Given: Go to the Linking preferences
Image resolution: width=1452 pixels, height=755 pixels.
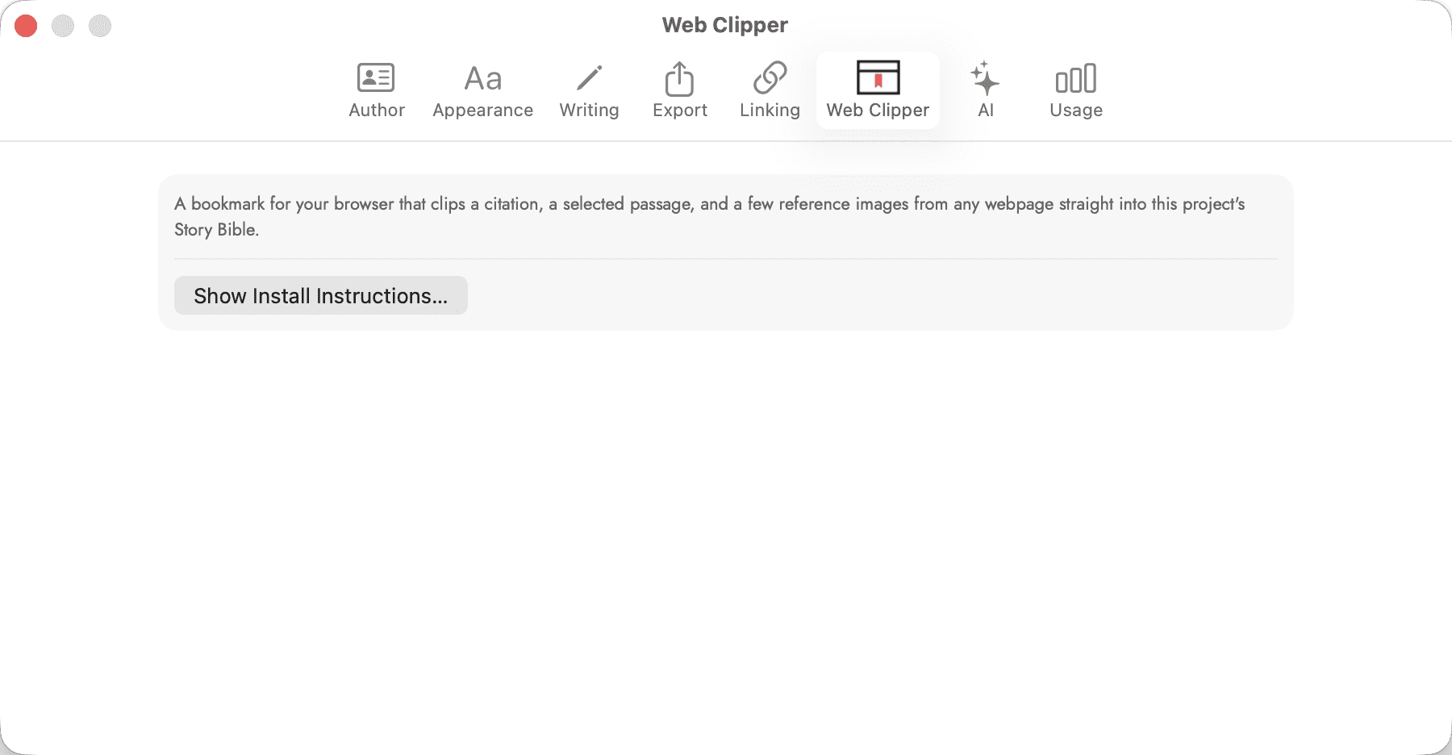Looking at the screenshot, I should [x=770, y=90].
